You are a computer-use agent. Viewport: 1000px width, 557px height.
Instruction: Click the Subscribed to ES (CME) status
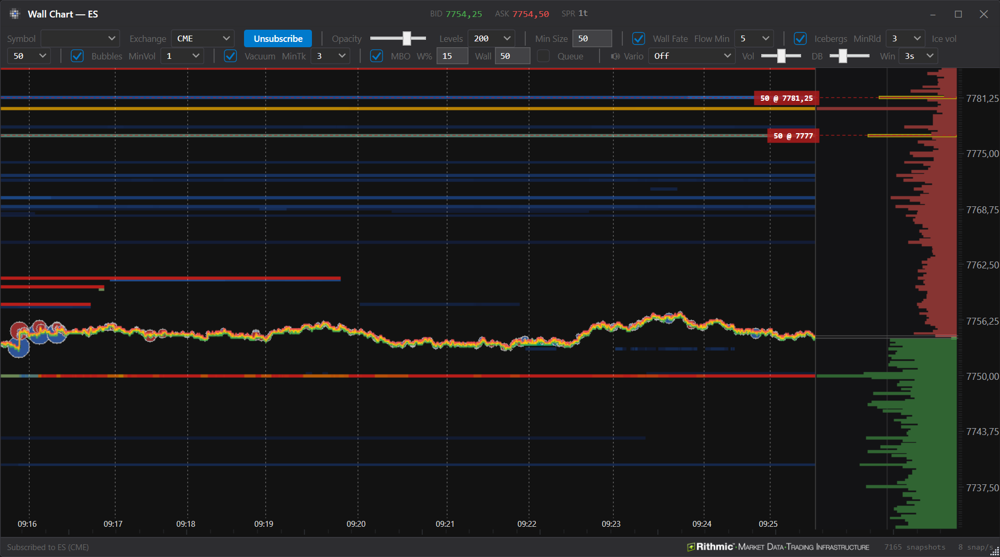pyautogui.click(x=48, y=547)
